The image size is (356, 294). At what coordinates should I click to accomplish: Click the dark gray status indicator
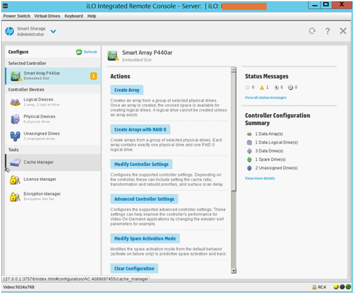(342, 287)
